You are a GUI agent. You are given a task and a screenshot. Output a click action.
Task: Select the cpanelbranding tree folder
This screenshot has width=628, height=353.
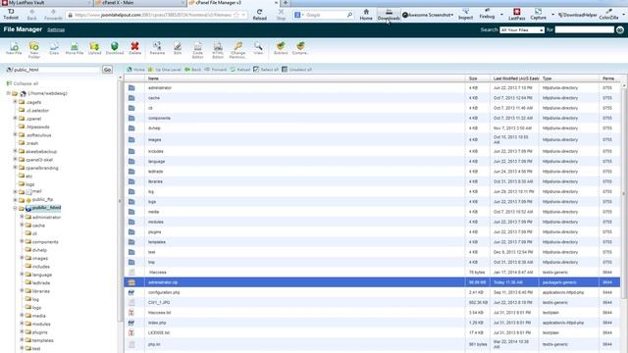coord(42,168)
